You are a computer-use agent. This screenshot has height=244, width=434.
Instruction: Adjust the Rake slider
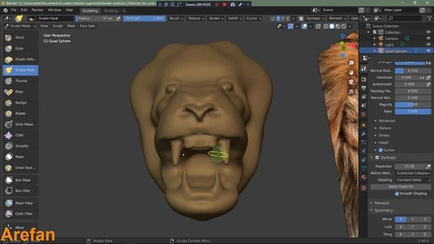point(413,111)
